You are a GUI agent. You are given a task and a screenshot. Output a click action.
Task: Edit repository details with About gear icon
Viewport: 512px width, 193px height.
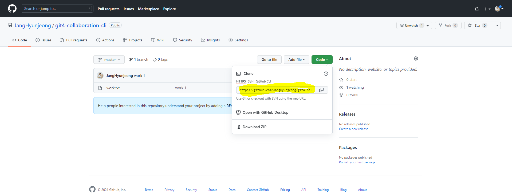[x=416, y=58]
